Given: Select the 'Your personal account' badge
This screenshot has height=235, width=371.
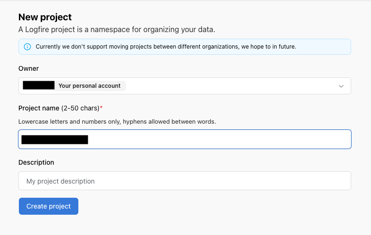Looking at the screenshot, I should pos(90,86).
